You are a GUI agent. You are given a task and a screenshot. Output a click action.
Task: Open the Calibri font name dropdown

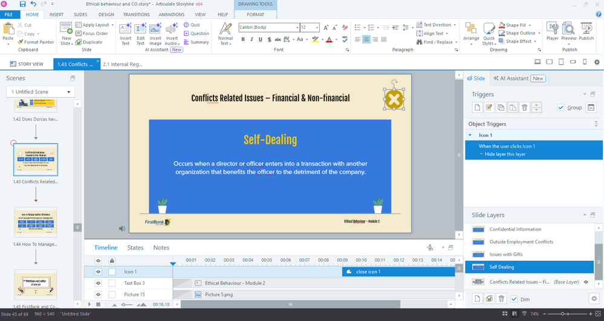click(x=297, y=28)
